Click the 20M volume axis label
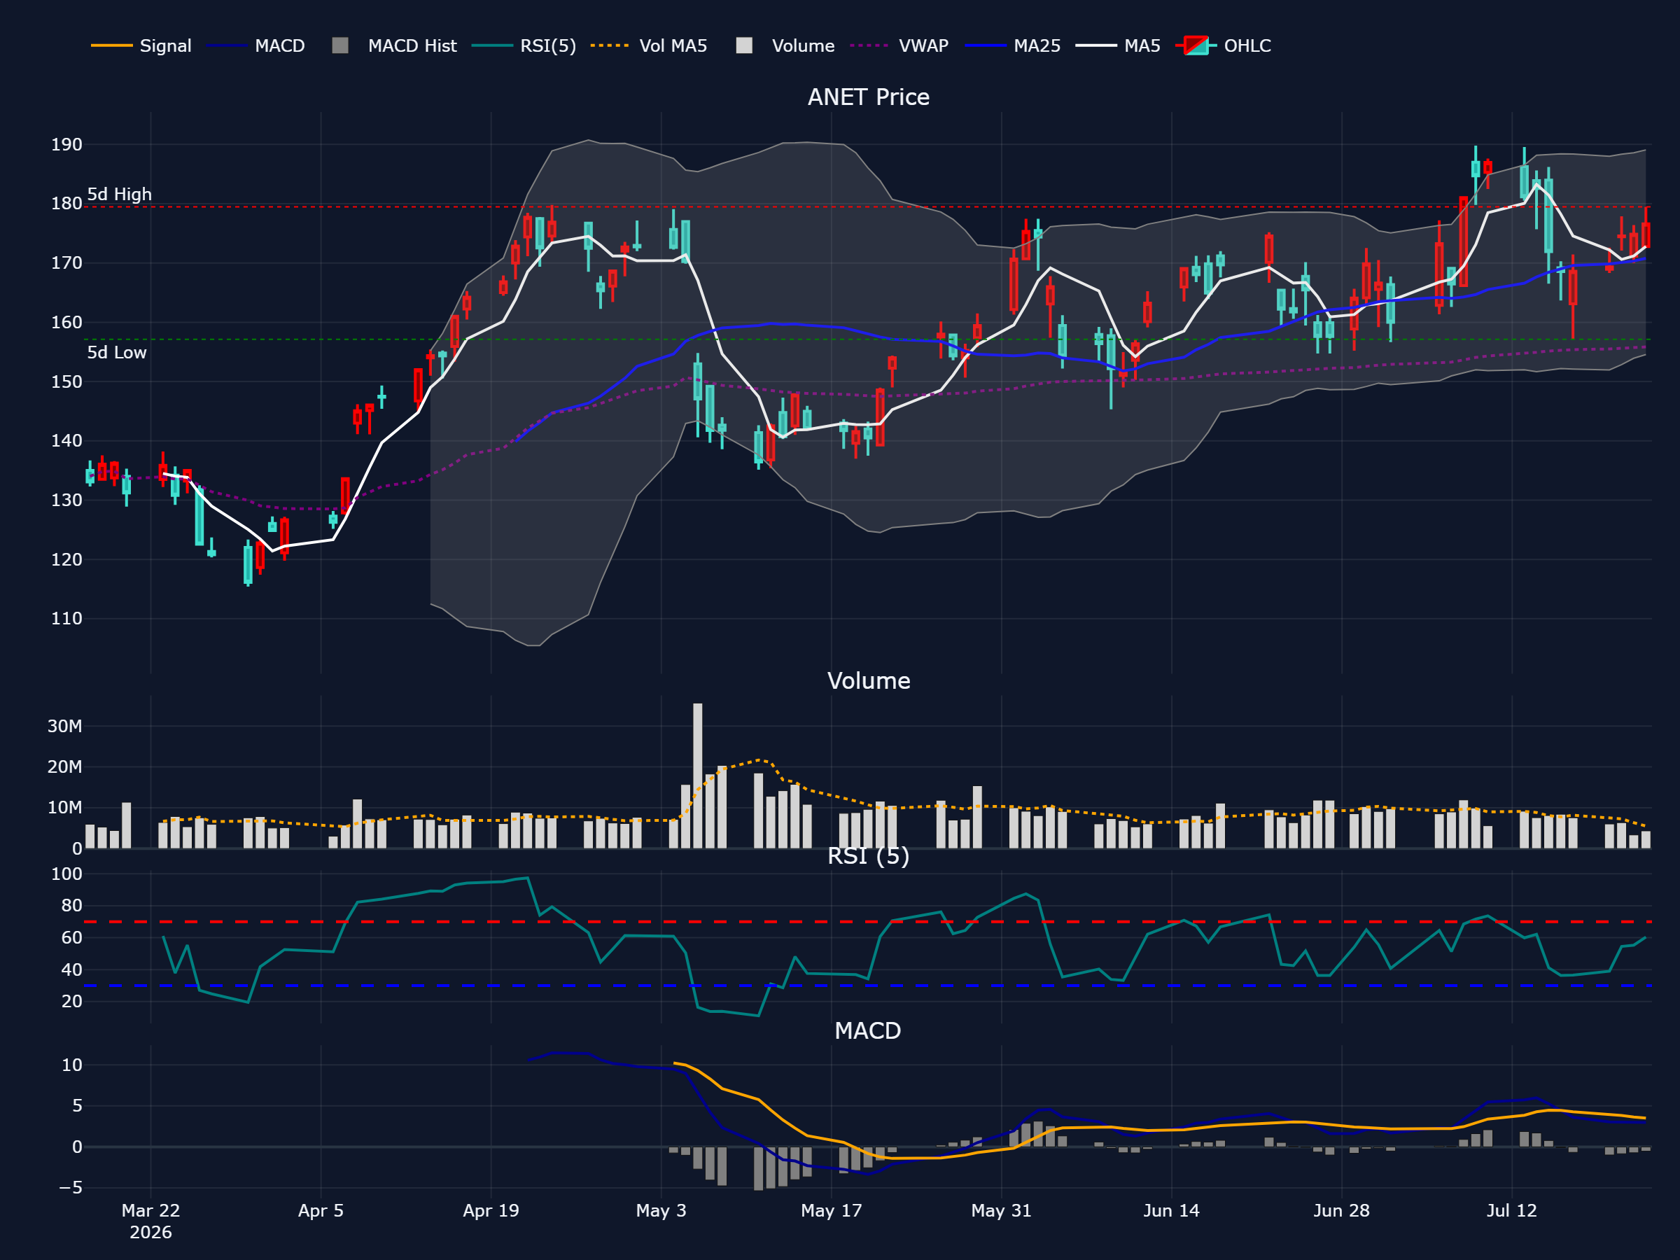1680x1260 pixels. click(64, 767)
